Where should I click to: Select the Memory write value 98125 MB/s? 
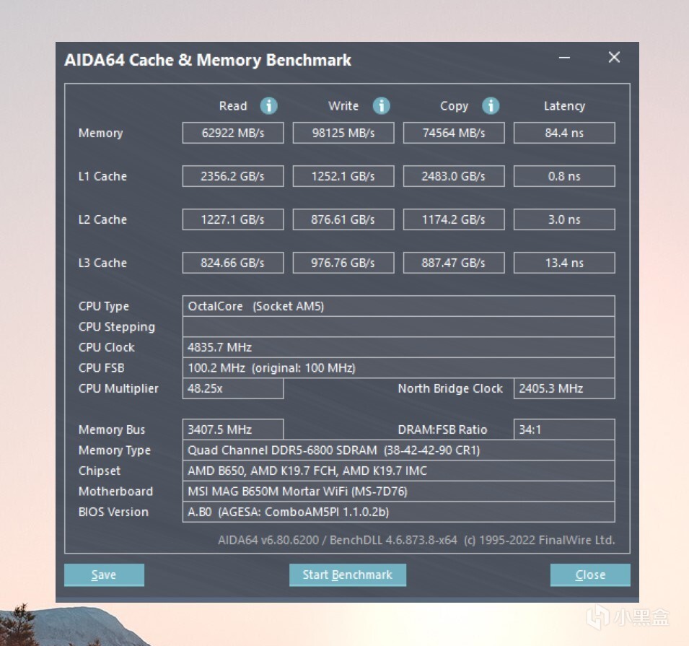[x=343, y=133]
